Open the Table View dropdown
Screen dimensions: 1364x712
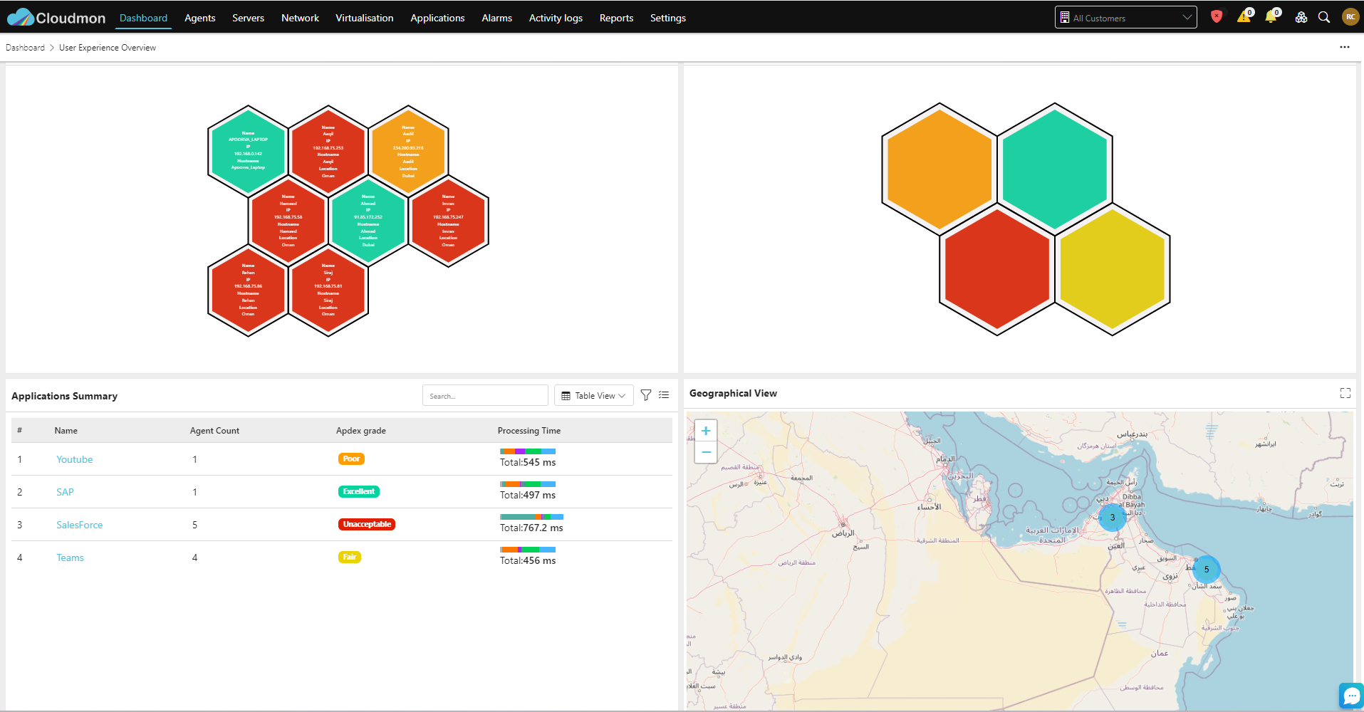(594, 395)
